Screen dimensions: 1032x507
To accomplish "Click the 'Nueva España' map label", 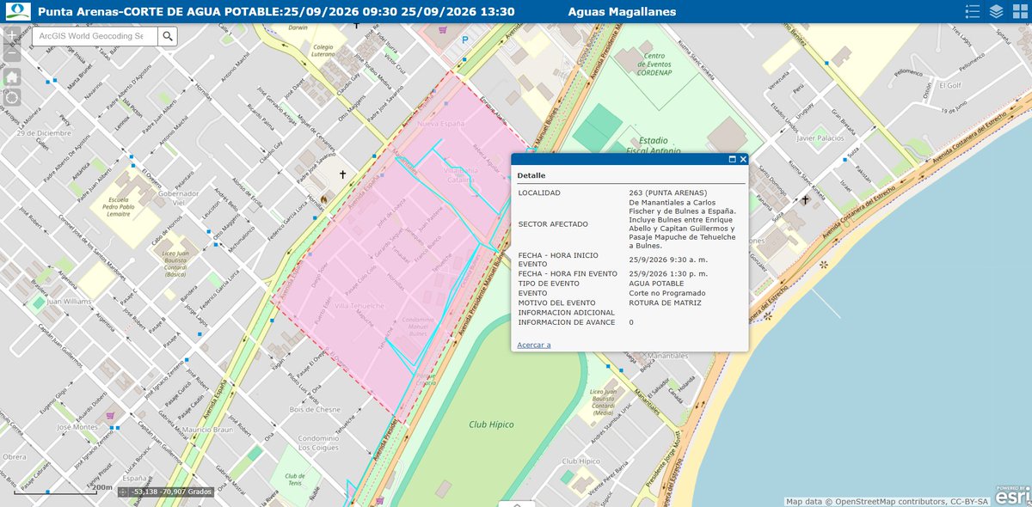I will [x=439, y=124].
